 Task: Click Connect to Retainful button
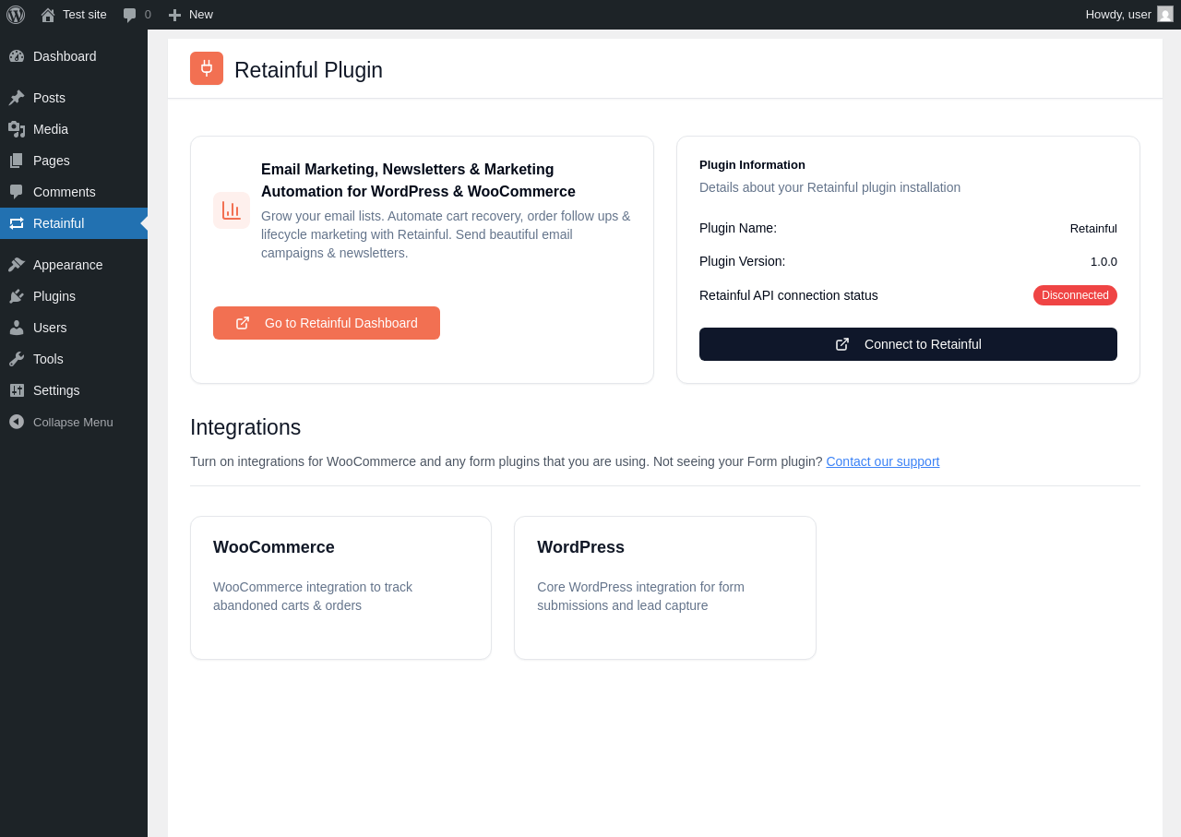pyautogui.click(x=908, y=344)
